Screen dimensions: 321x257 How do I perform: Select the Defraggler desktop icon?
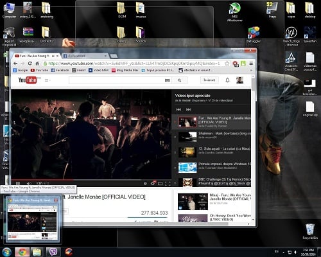[x=254, y=35]
